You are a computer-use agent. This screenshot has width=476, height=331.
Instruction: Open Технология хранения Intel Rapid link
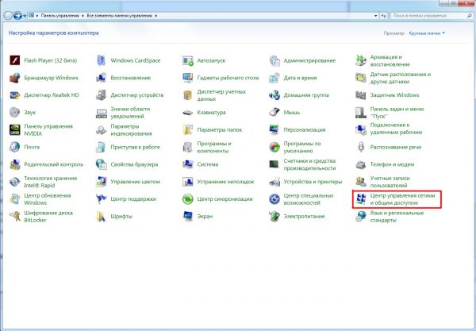tap(51, 182)
